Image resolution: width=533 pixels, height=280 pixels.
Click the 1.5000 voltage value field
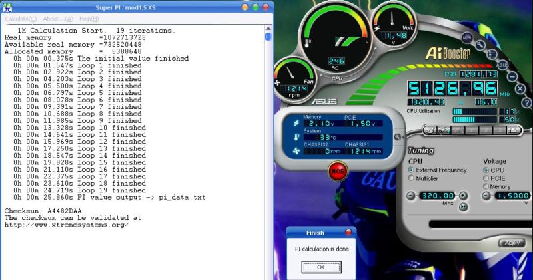click(512, 196)
